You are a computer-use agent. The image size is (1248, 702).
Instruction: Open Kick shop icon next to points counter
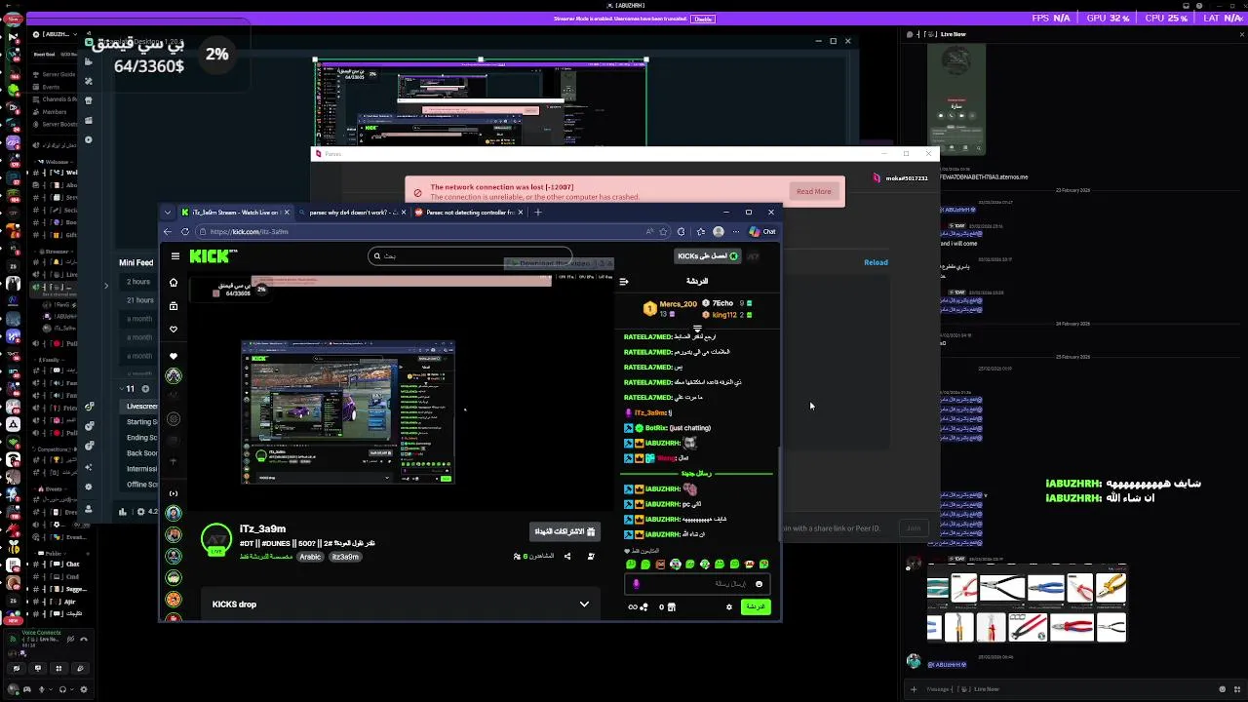[671, 607]
